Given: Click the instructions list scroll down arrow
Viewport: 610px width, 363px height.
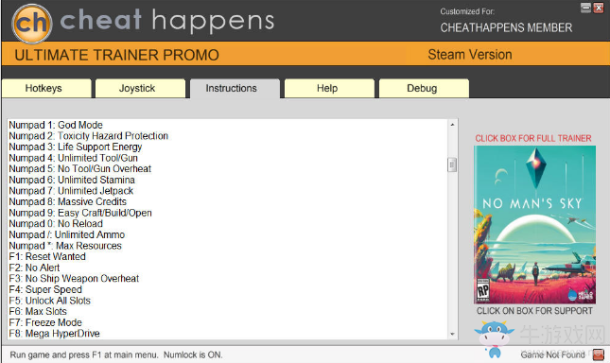Looking at the screenshot, I should pos(452,334).
